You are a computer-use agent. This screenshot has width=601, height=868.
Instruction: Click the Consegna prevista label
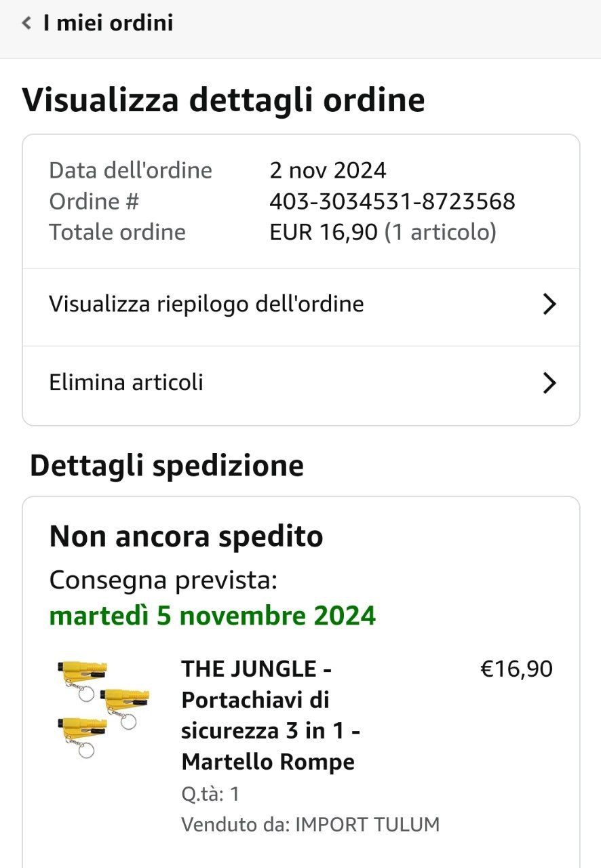[x=163, y=580]
